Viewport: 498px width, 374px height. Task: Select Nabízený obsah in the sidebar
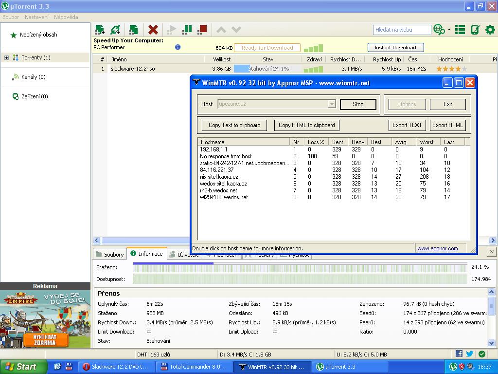click(38, 35)
